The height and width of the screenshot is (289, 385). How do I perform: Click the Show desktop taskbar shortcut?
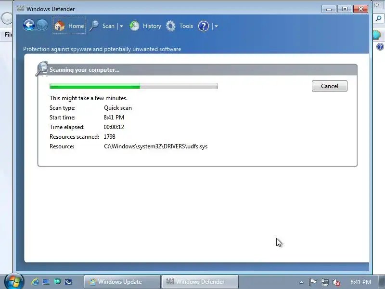pyautogui.click(x=46, y=282)
